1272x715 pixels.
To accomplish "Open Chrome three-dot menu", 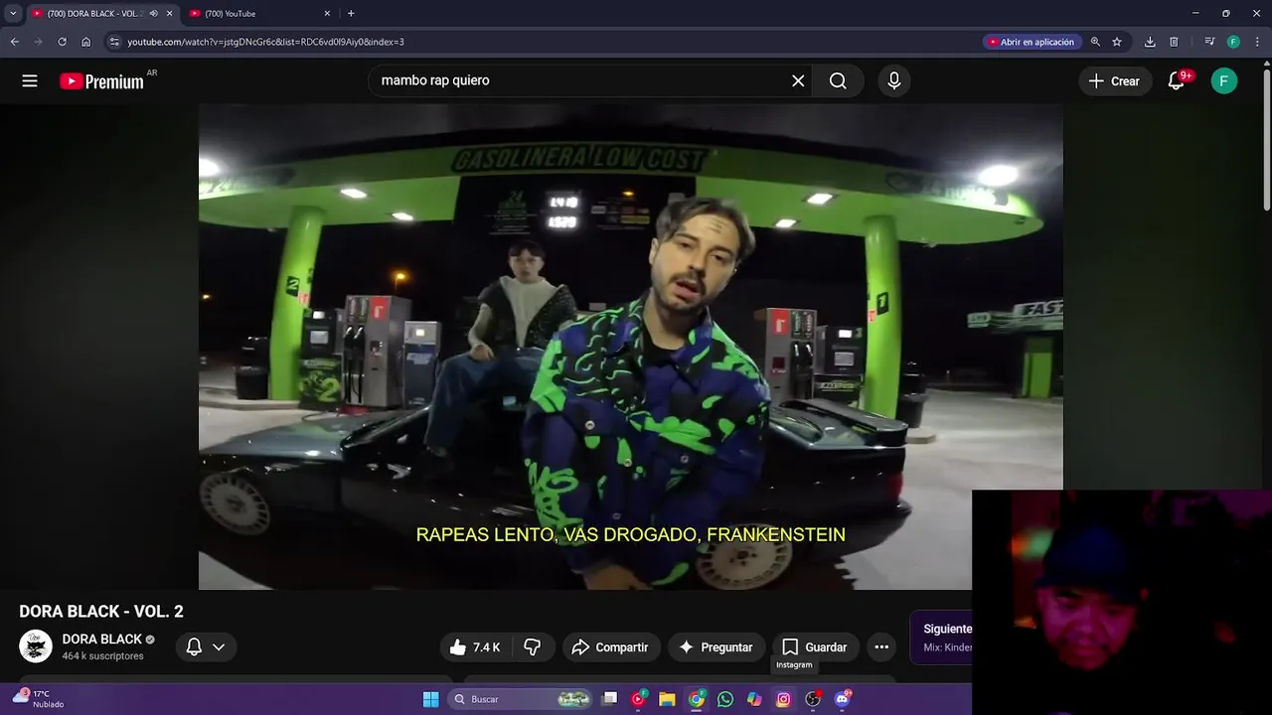I will (x=1257, y=42).
